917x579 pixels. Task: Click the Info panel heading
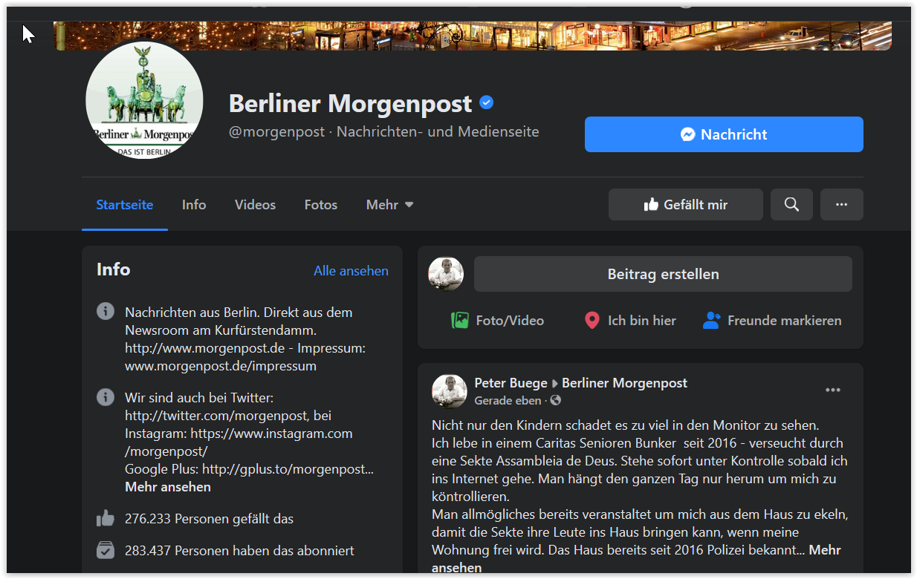coord(113,269)
